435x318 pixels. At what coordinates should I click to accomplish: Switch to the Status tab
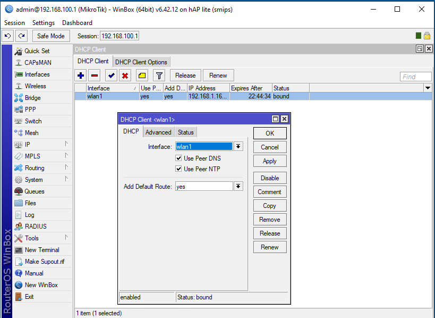185,132
